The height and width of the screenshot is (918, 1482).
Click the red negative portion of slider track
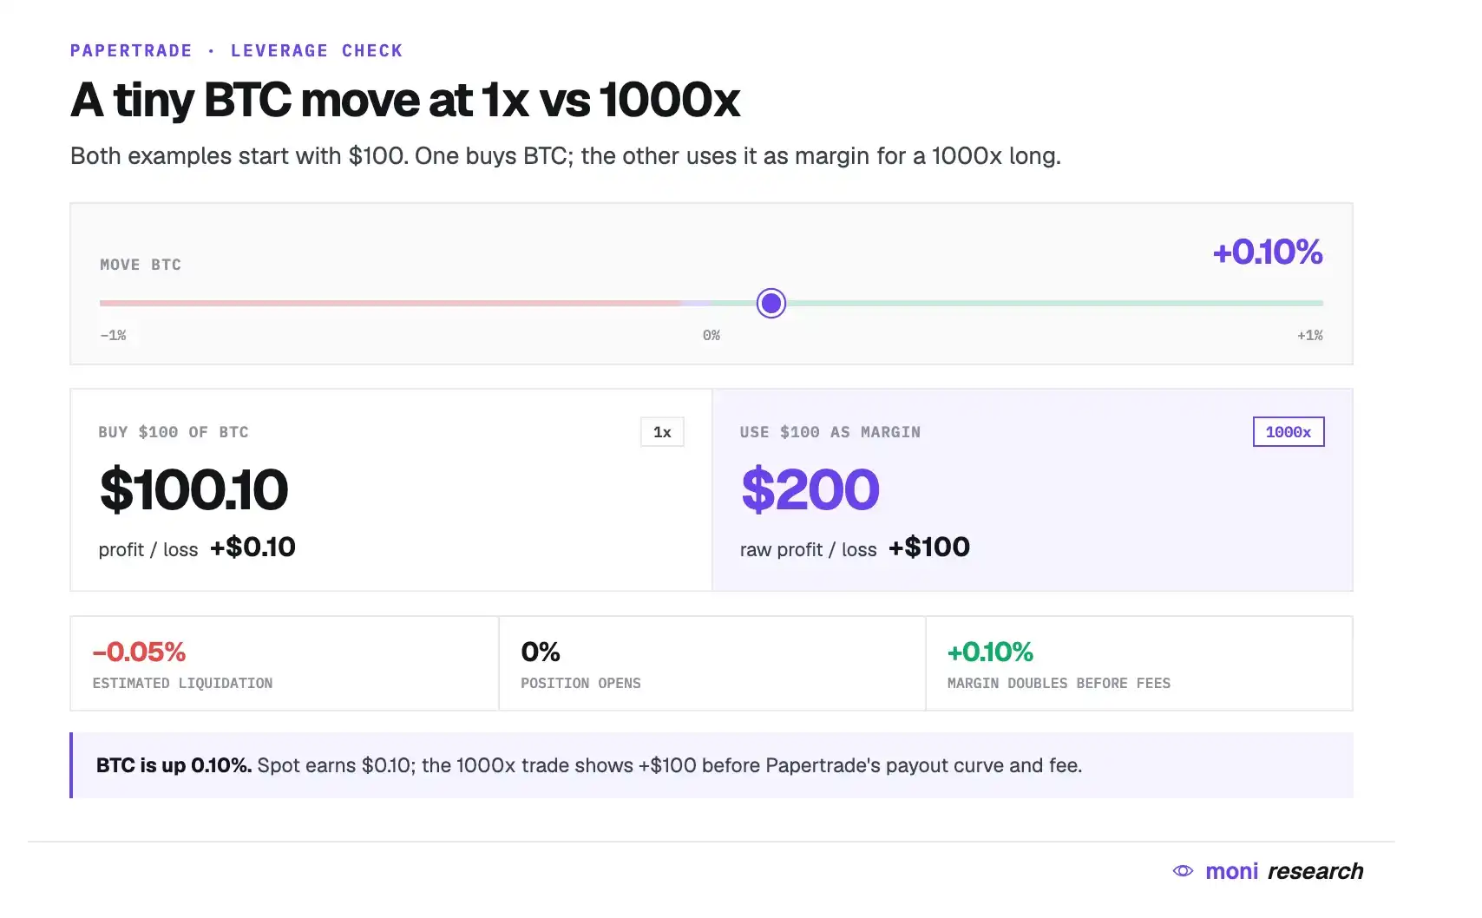(x=390, y=304)
